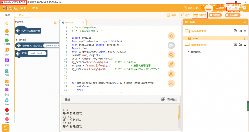This screenshot has height=132, width=249.
Task: Click code line number 17
Action: click(66, 83)
